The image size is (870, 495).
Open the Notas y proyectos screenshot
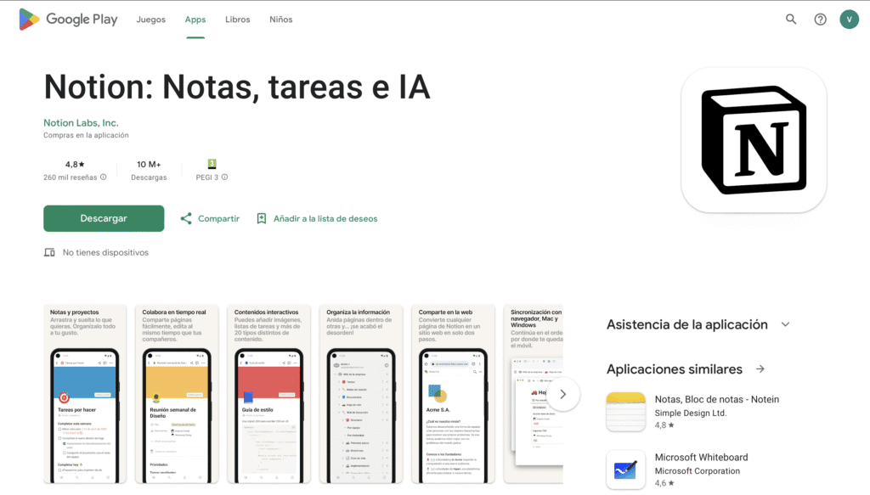click(85, 394)
